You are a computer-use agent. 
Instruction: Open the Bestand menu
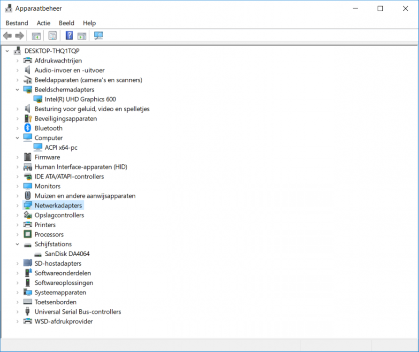(17, 23)
